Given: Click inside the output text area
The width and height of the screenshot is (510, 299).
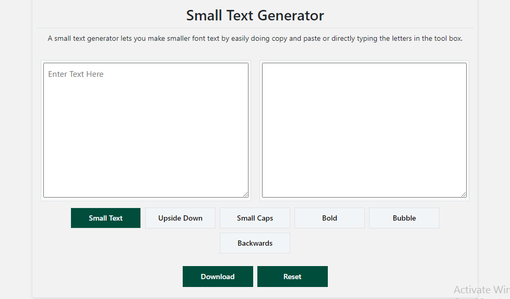Looking at the screenshot, I should coord(364,130).
